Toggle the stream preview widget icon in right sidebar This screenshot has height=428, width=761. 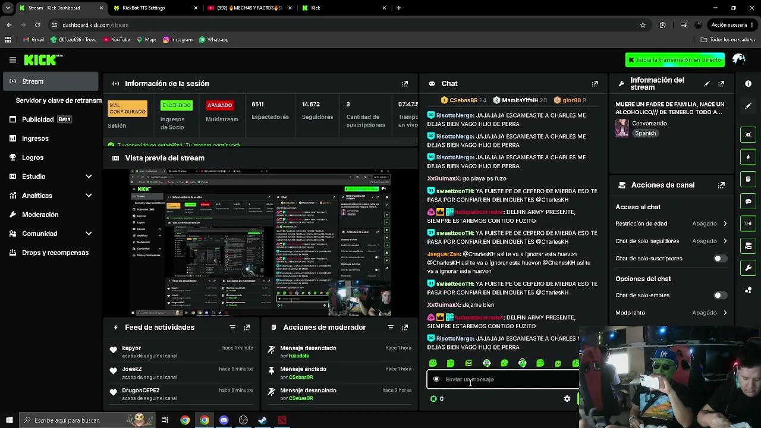coord(749,135)
